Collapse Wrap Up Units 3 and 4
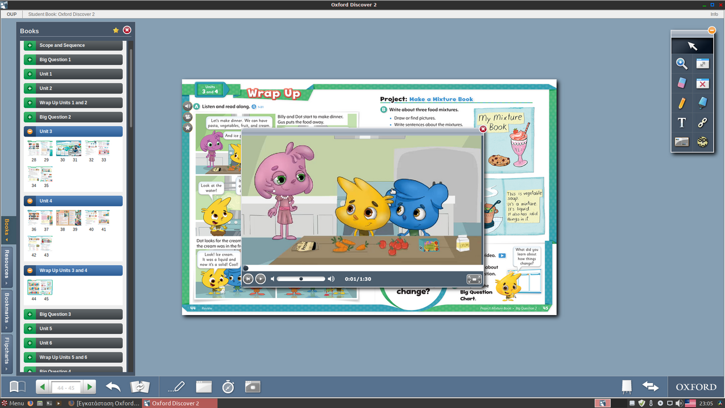The width and height of the screenshot is (725, 408). point(73,270)
